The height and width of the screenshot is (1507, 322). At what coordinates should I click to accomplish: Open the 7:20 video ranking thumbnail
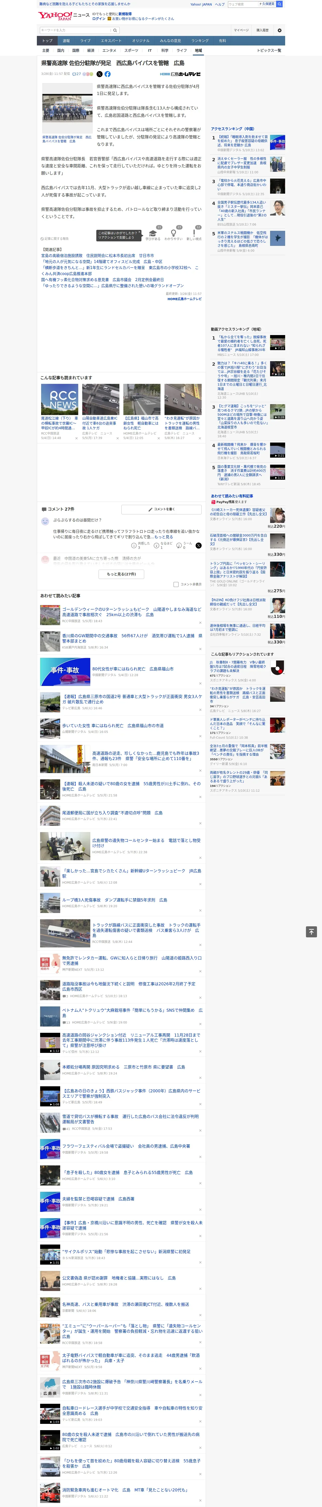click(278, 343)
